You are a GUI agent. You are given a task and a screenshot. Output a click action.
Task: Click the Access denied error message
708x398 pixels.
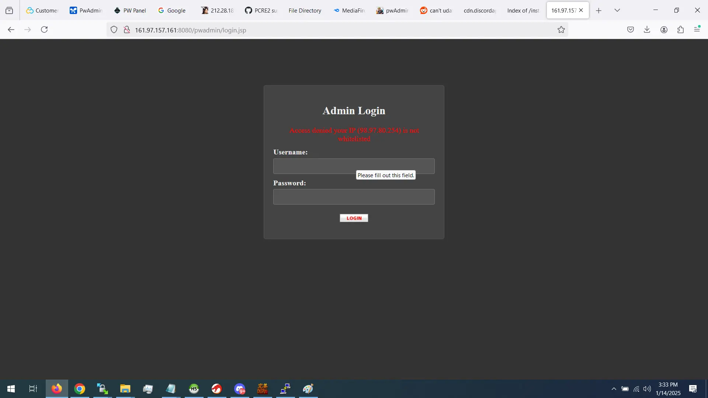pos(354,135)
